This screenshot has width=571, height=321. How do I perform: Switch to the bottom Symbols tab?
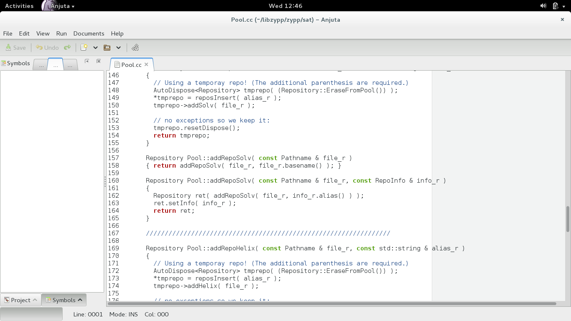pos(64,300)
